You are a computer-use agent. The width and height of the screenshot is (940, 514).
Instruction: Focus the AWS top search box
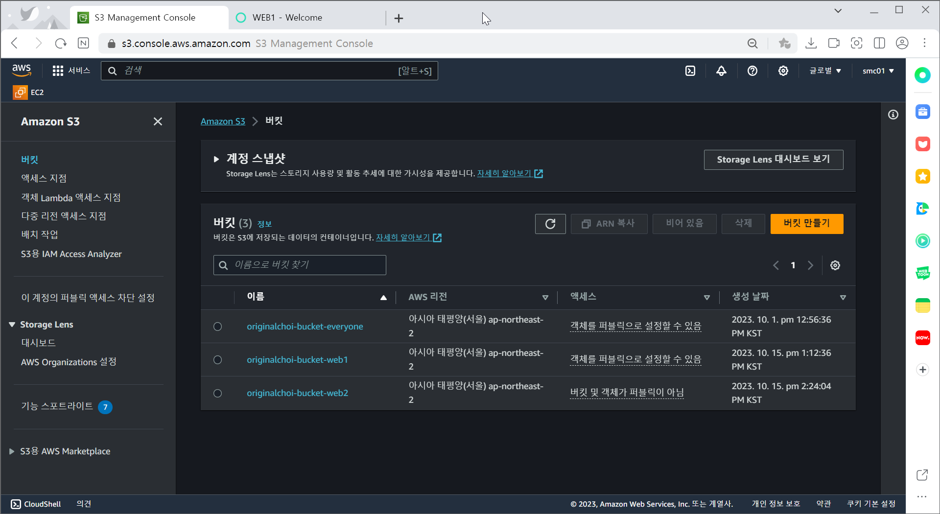269,71
